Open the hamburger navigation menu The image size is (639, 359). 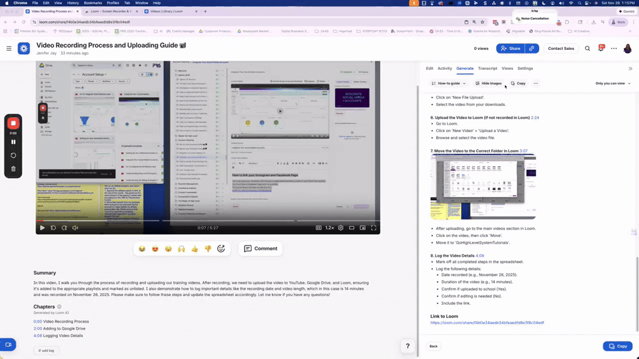coord(9,49)
